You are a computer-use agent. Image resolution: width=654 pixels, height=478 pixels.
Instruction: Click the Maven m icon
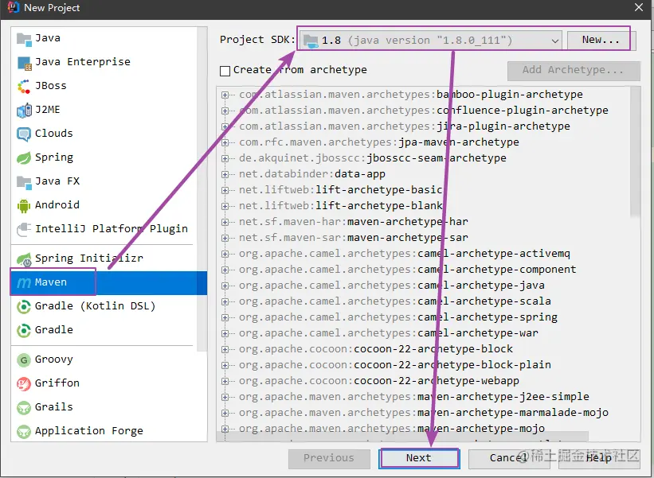(x=24, y=282)
